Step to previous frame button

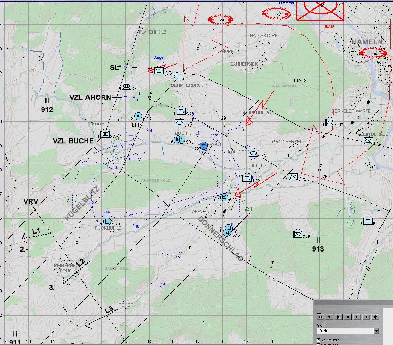(x=339, y=317)
